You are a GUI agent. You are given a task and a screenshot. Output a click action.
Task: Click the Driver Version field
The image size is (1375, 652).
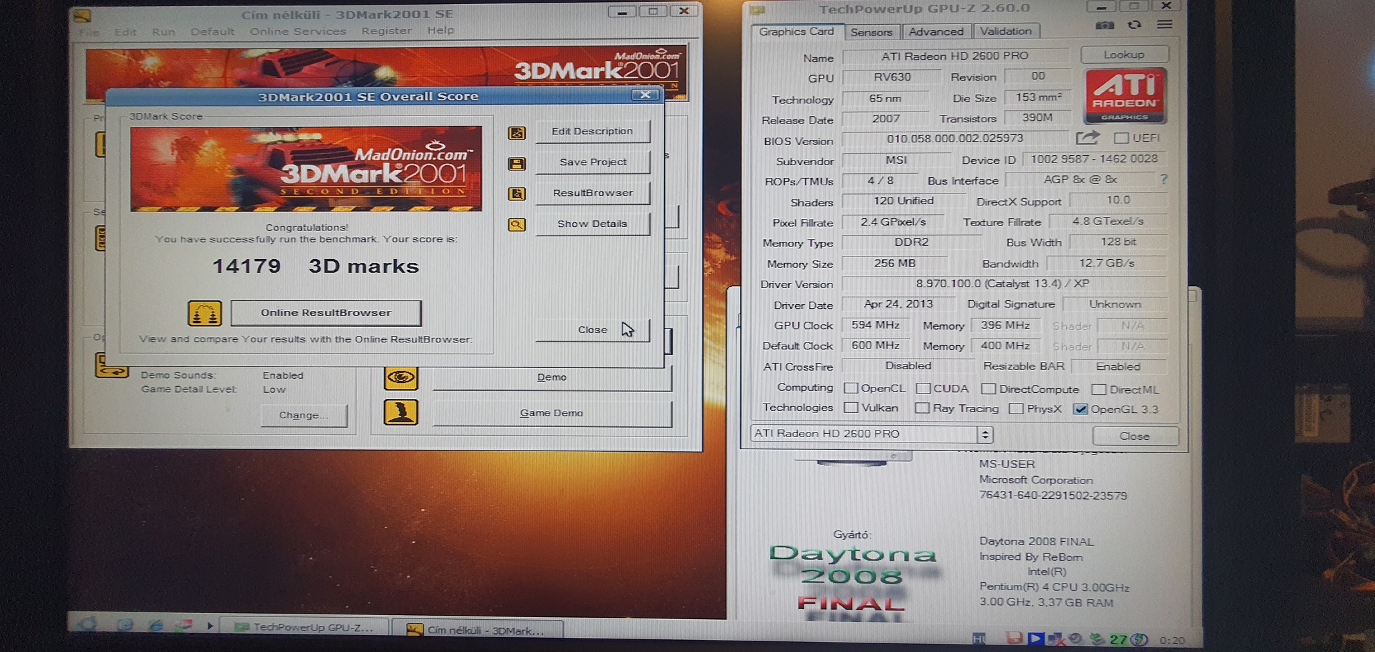[x=1004, y=284]
